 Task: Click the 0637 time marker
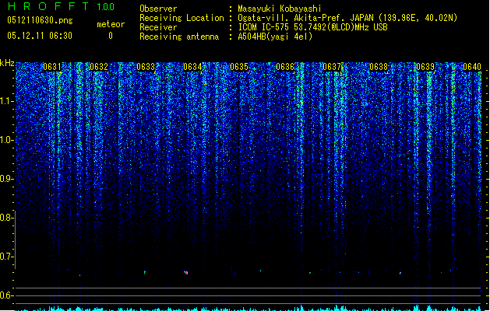click(332, 67)
